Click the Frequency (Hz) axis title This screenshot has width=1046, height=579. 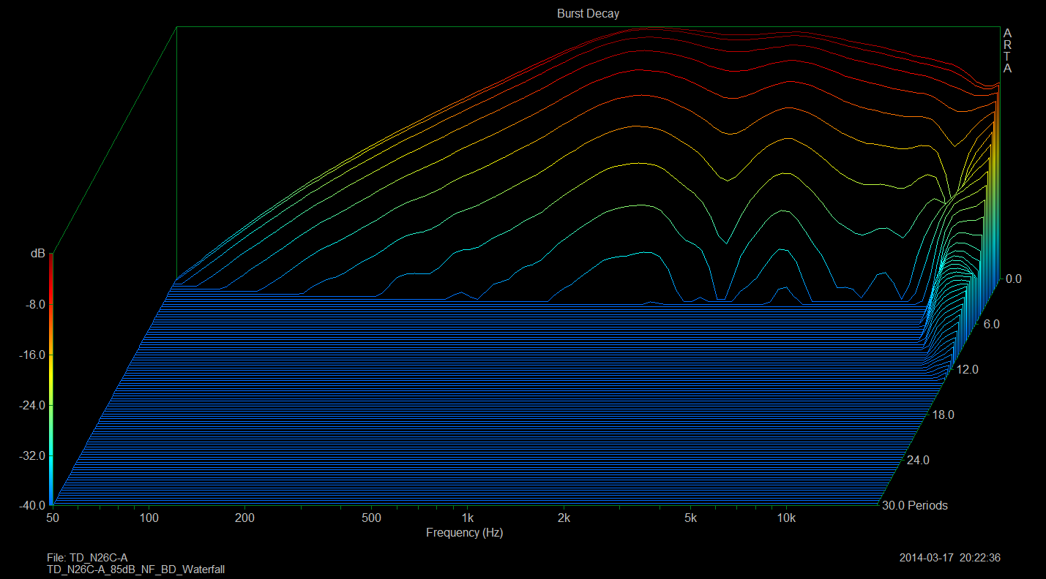pyautogui.click(x=464, y=533)
